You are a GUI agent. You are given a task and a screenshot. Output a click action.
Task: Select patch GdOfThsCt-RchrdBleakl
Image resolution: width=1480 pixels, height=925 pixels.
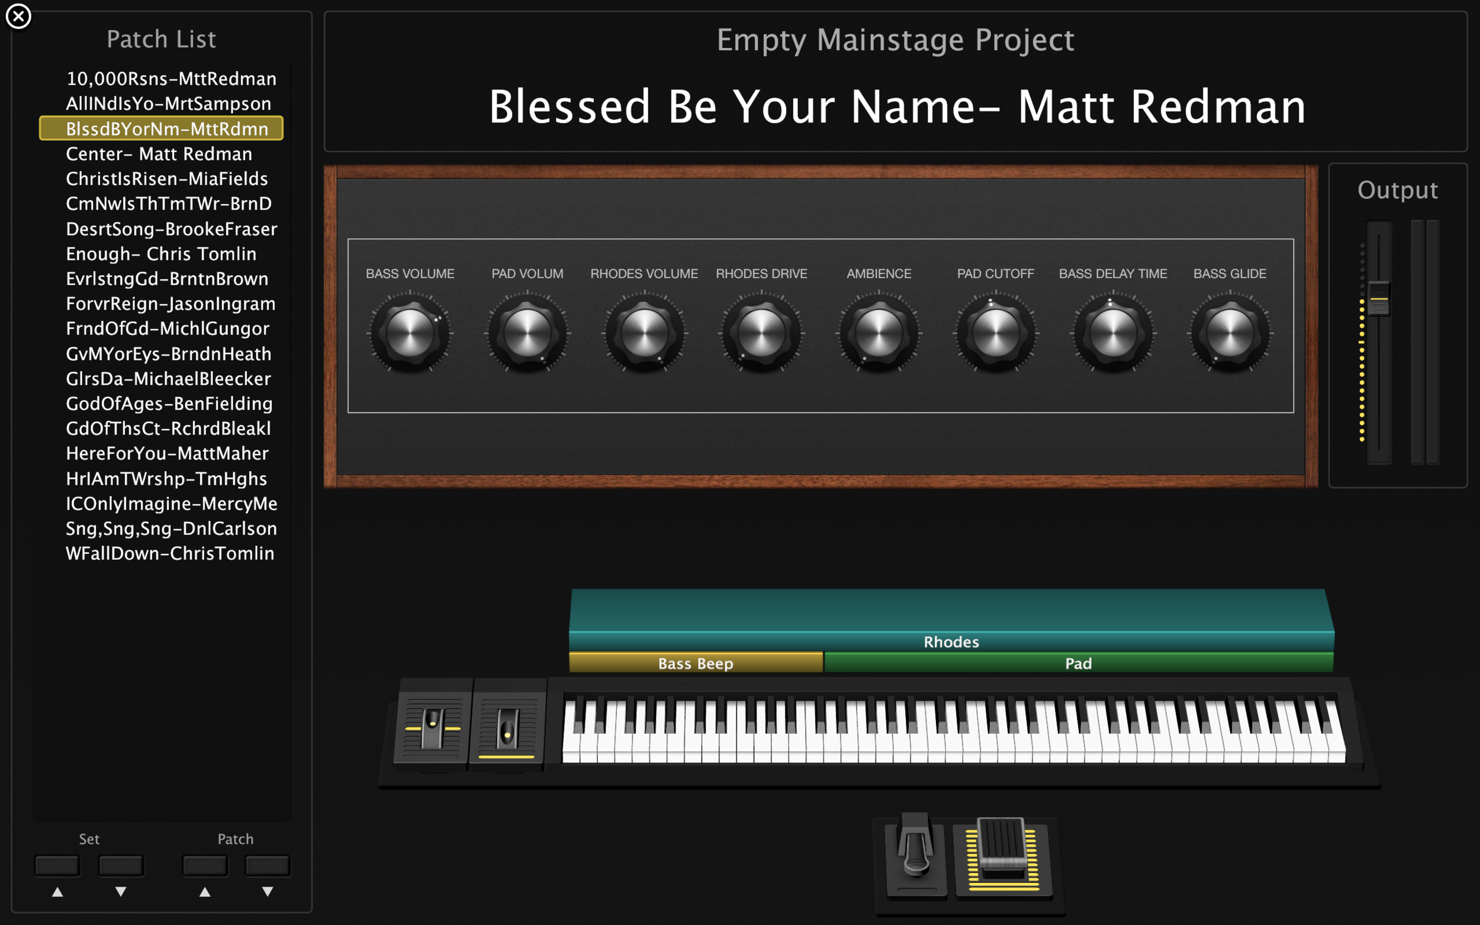pyautogui.click(x=162, y=429)
